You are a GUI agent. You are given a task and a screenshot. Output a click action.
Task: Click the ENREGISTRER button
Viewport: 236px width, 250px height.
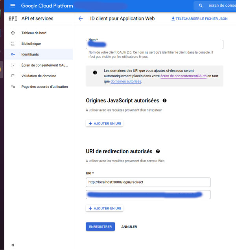tap(100, 226)
